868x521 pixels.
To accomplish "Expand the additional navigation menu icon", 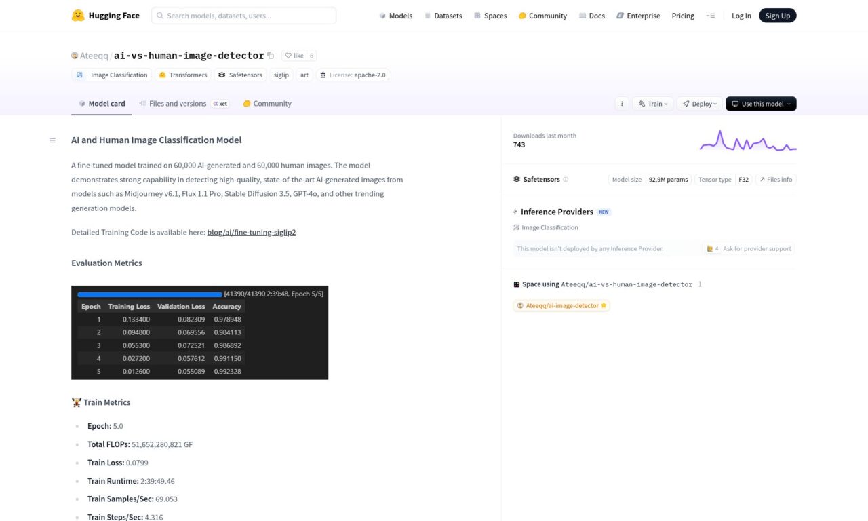I will (x=710, y=16).
